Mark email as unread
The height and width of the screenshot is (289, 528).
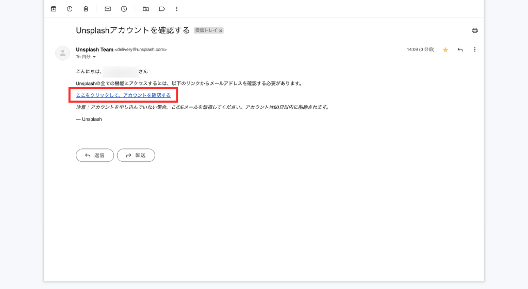pyautogui.click(x=108, y=9)
